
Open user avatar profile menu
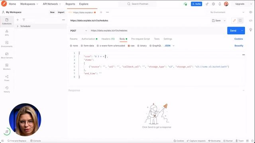point(226,4)
